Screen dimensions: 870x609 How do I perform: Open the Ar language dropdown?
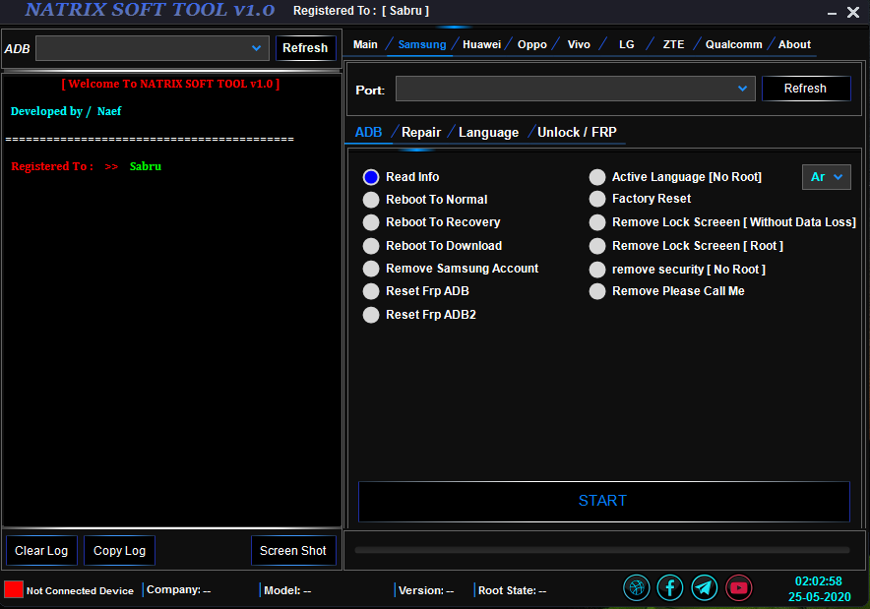click(826, 177)
